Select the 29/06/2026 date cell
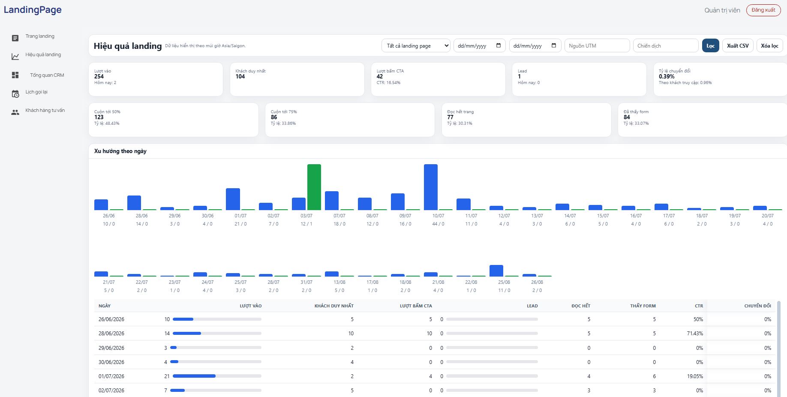Screen dimensions: 787x397 point(111,348)
